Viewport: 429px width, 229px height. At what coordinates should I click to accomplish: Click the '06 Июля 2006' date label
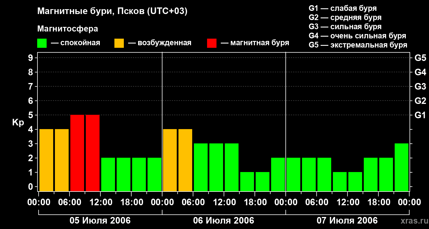(224, 221)
